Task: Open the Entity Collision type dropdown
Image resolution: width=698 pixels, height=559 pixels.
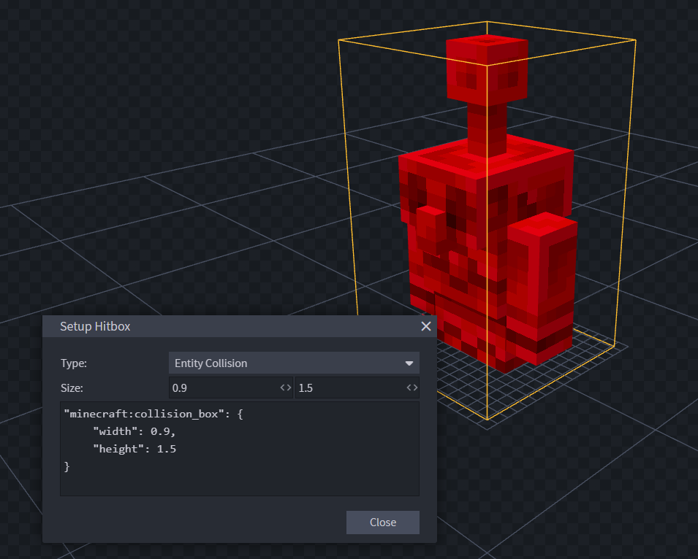Action: [292, 363]
